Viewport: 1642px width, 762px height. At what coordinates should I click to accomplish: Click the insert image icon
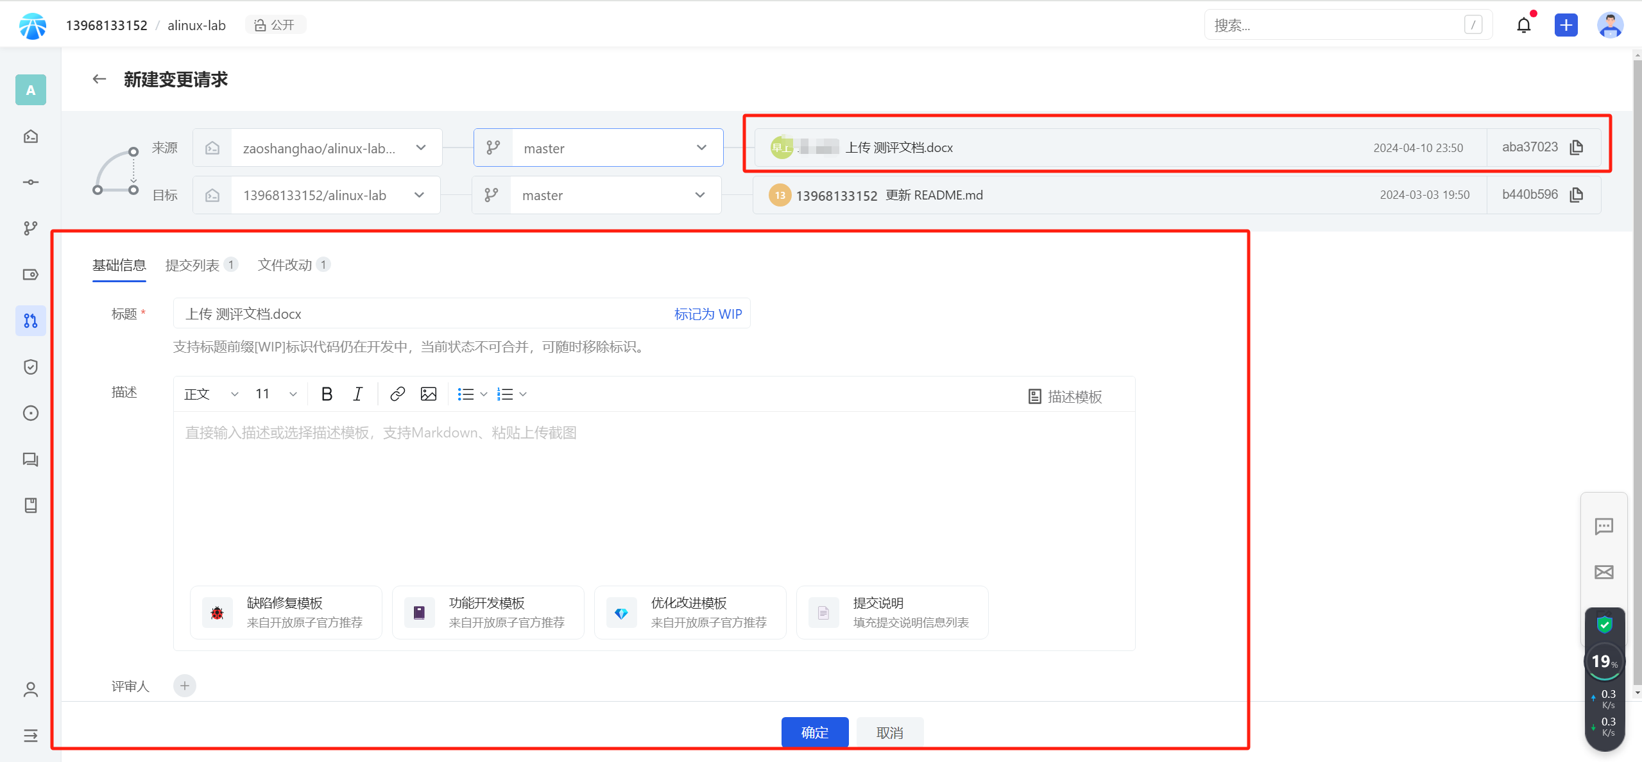point(428,394)
